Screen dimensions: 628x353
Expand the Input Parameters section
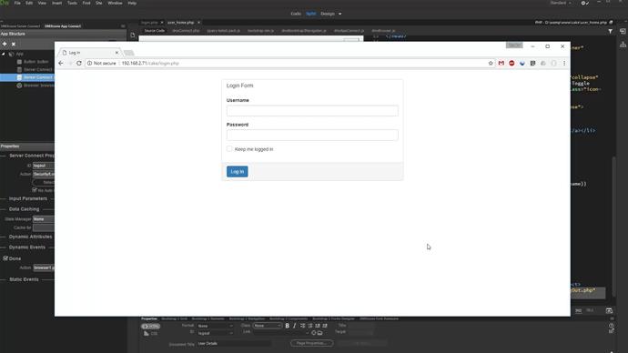pos(28,198)
